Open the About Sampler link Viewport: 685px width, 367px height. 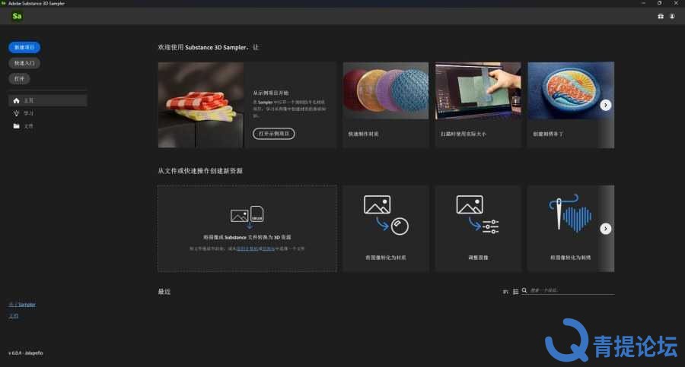click(x=22, y=305)
